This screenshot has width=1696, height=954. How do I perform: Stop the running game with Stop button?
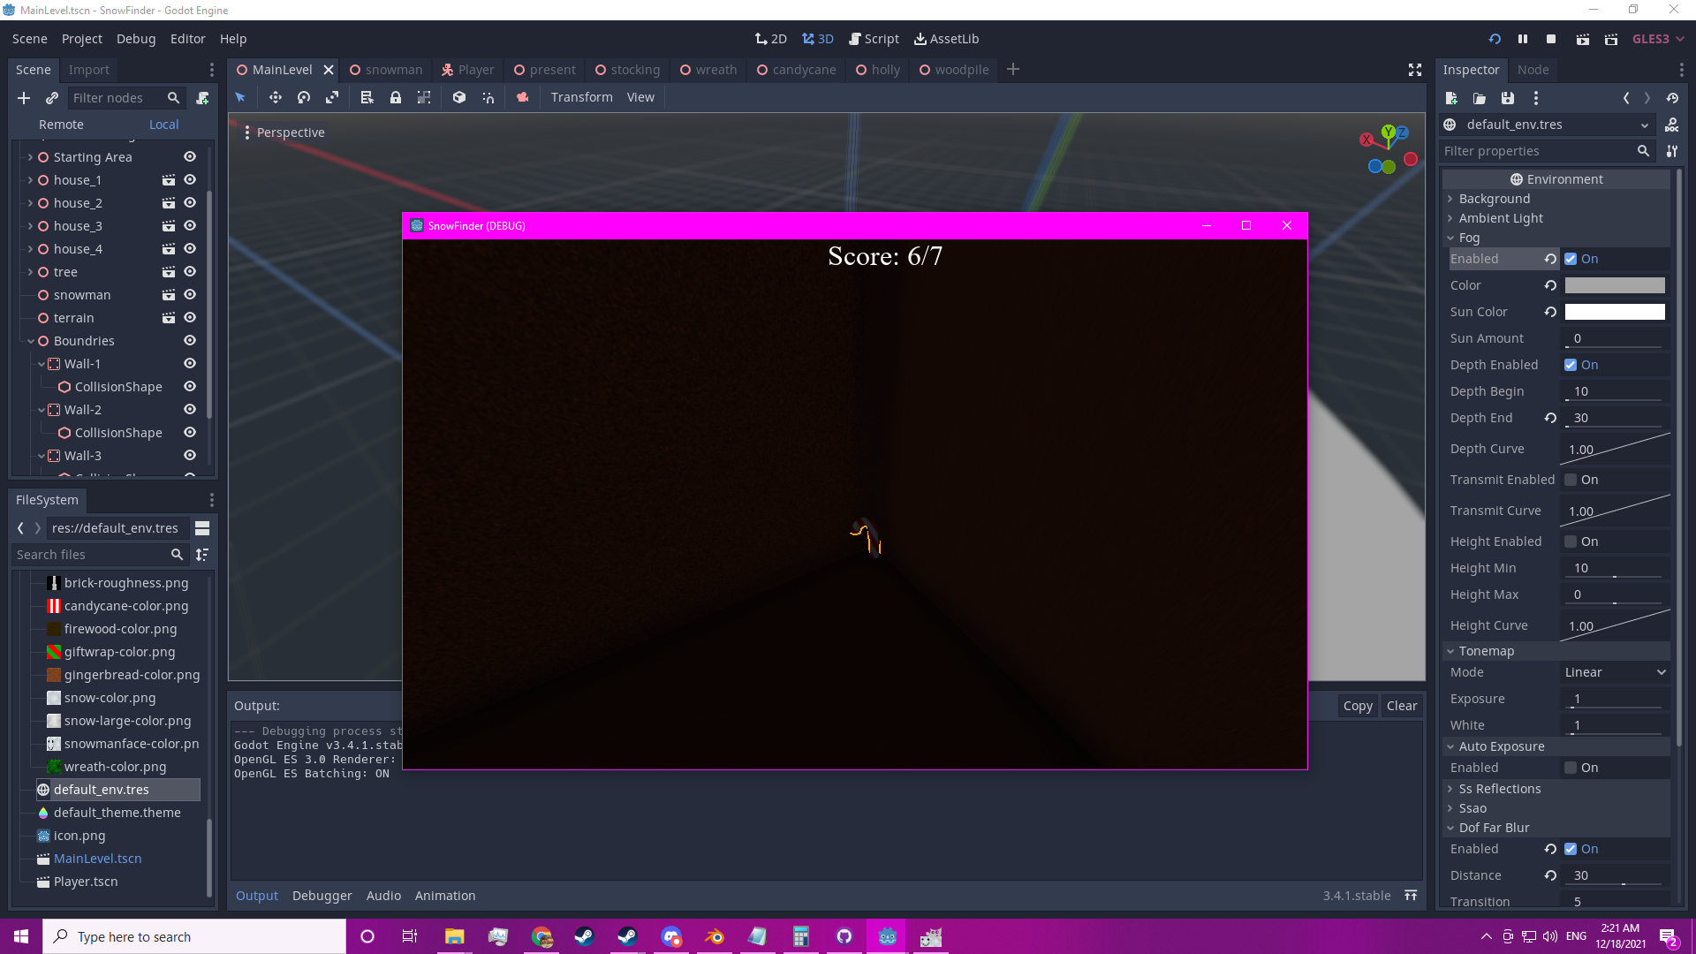[x=1551, y=39]
